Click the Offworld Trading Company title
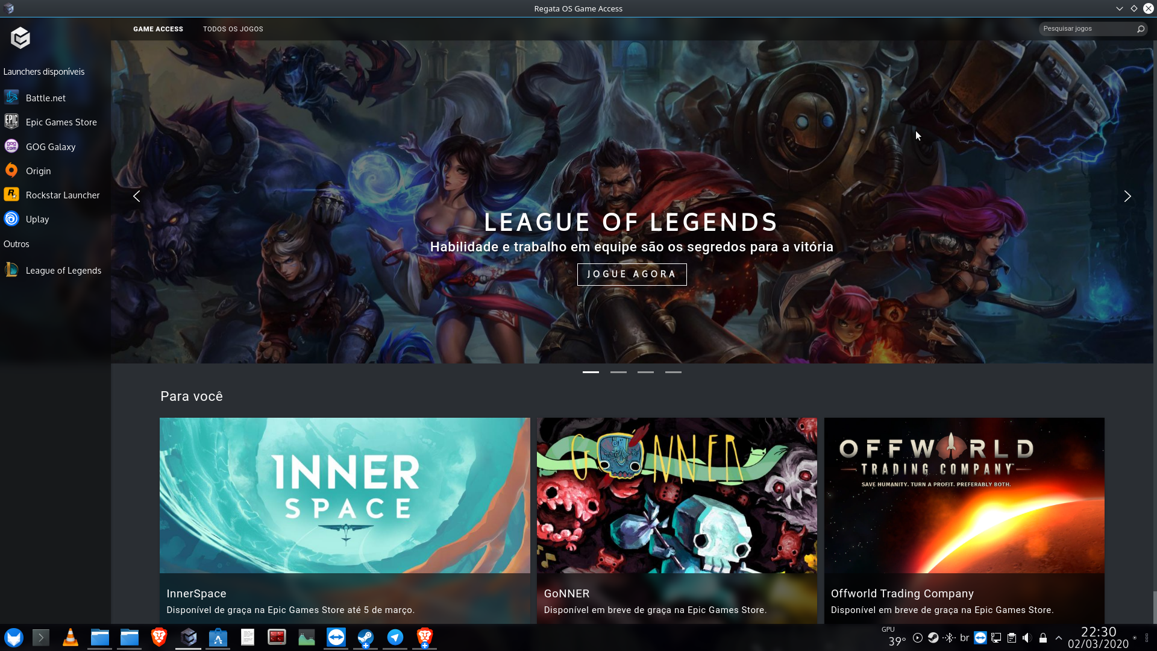This screenshot has width=1157, height=651. (902, 594)
